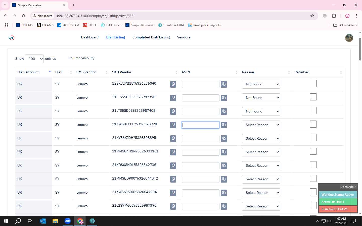Open the browser Extensions puzzle icon
Viewport: 362px width, 226px height.
(334, 16)
